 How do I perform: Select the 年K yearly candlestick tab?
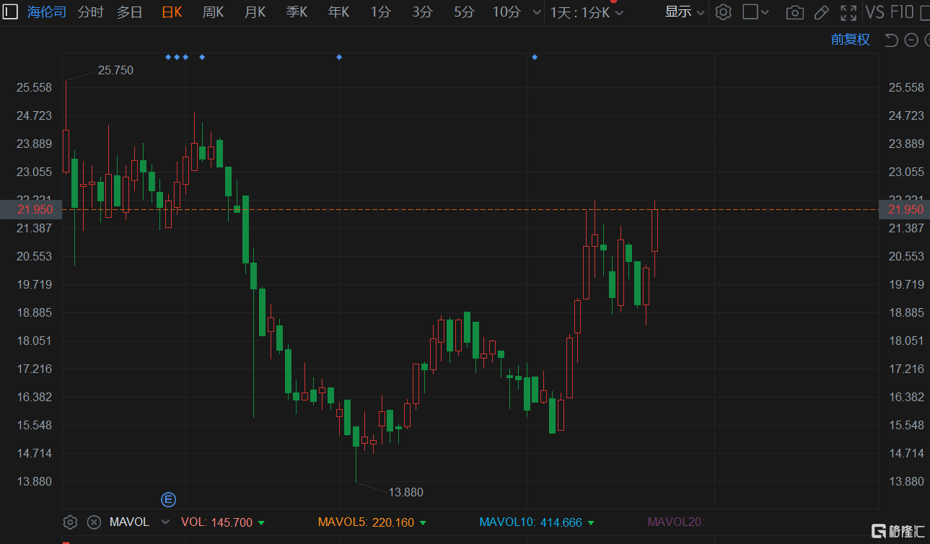(x=338, y=12)
